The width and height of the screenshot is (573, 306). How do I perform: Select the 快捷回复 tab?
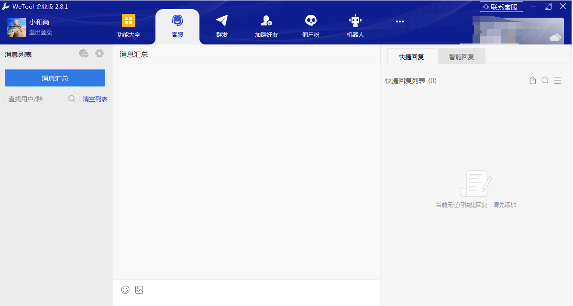click(410, 56)
